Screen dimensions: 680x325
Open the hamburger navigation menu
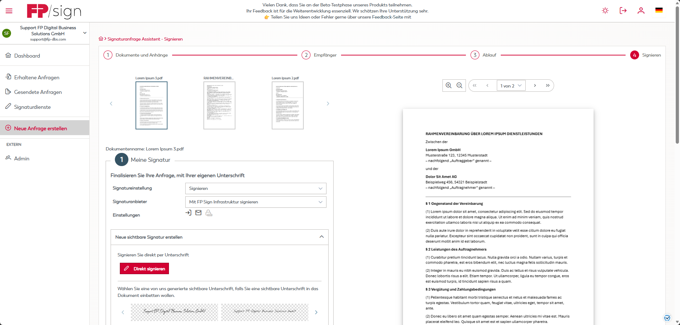[x=9, y=11]
